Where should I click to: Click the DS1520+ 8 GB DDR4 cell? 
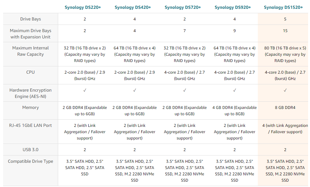(285, 107)
